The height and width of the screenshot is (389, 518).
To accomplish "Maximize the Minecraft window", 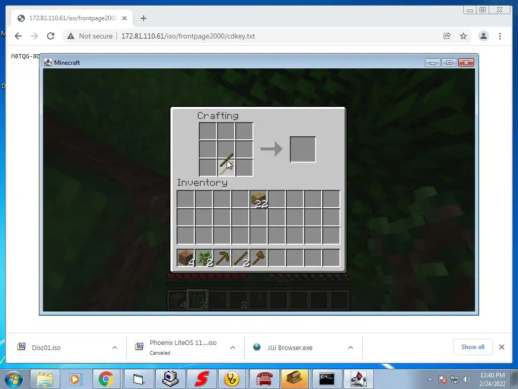I will pyautogui.click(x=449, y=62).
